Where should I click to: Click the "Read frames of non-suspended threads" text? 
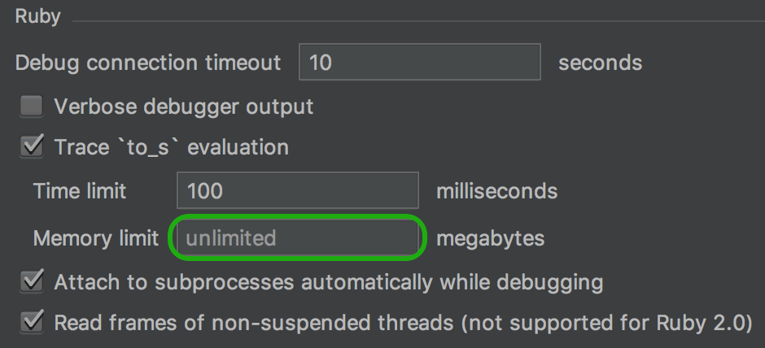pos(254,323)
